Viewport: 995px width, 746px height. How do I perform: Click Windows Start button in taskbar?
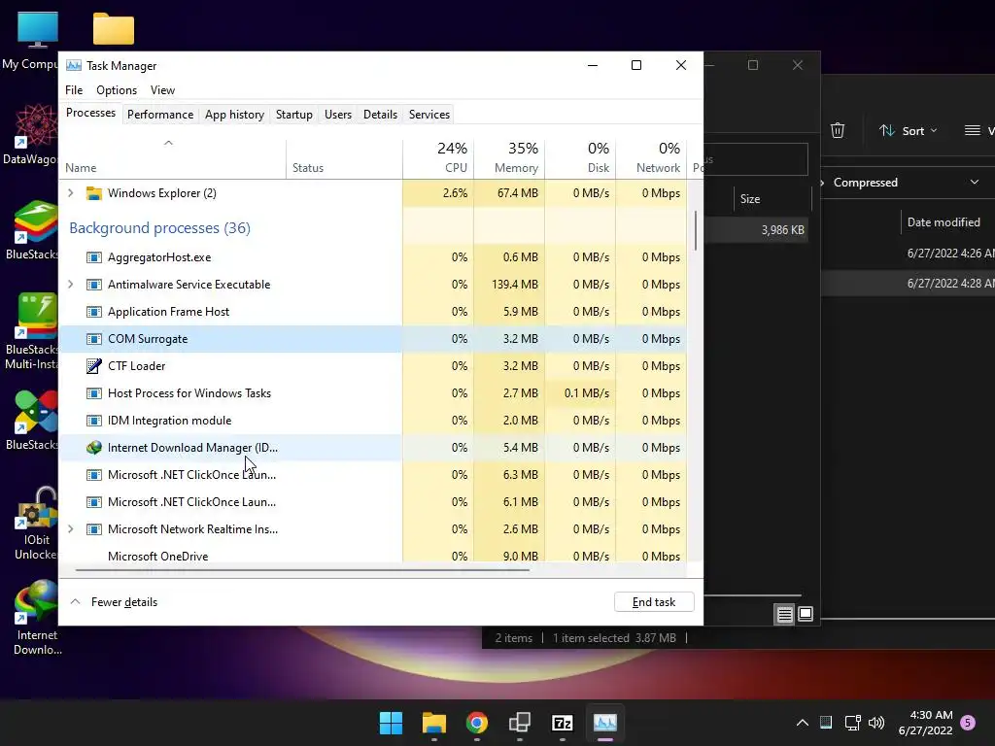tap(391, 723)
